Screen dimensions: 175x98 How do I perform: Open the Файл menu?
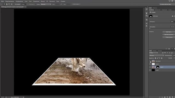pyautogui.click(x=2, y=1)
